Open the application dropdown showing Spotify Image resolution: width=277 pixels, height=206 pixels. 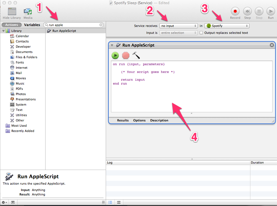coord(227,26)
